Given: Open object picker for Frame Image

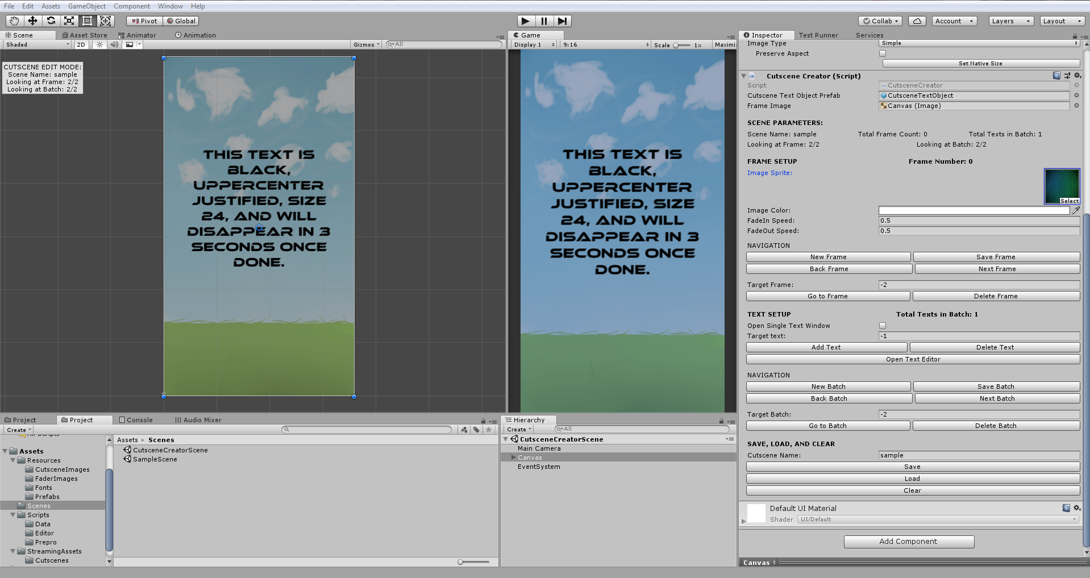Looking at the screenshot, I should click(x=1076, y=106).
